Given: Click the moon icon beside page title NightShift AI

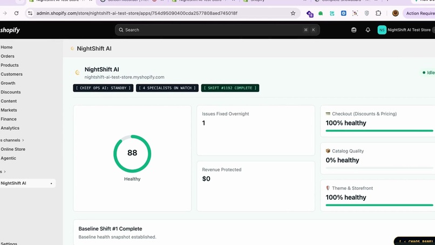Looking at the screenshot, I should click(x=72, y=48).
